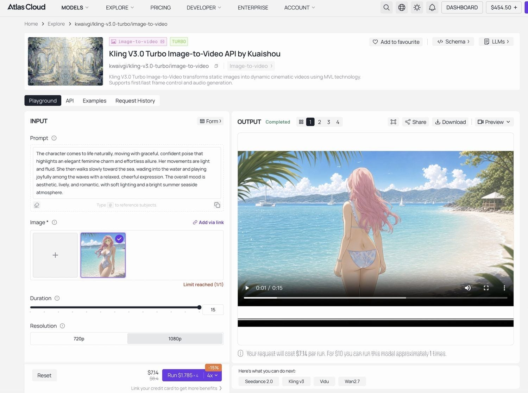Open the Form view switcher

(210, 121)
